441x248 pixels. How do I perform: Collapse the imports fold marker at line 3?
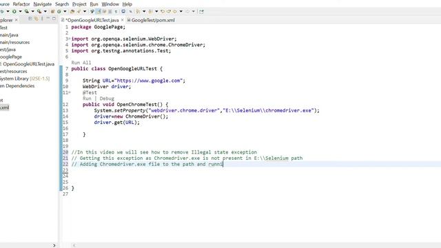(70, 39)
